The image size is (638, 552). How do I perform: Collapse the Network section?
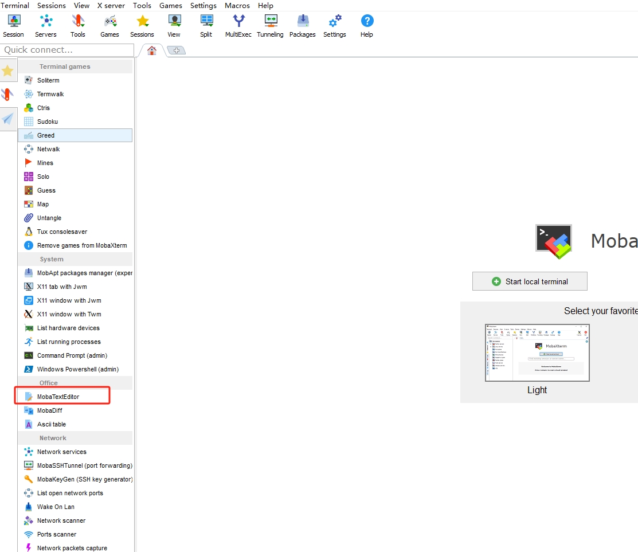click(x=53, y=438)
